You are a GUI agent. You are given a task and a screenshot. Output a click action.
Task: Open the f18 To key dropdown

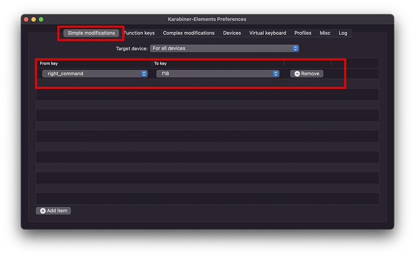point(218,74)
